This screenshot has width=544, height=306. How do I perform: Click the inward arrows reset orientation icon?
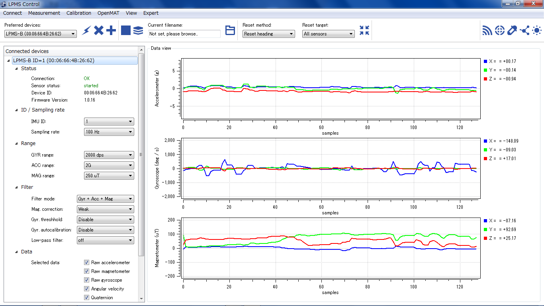364,30
